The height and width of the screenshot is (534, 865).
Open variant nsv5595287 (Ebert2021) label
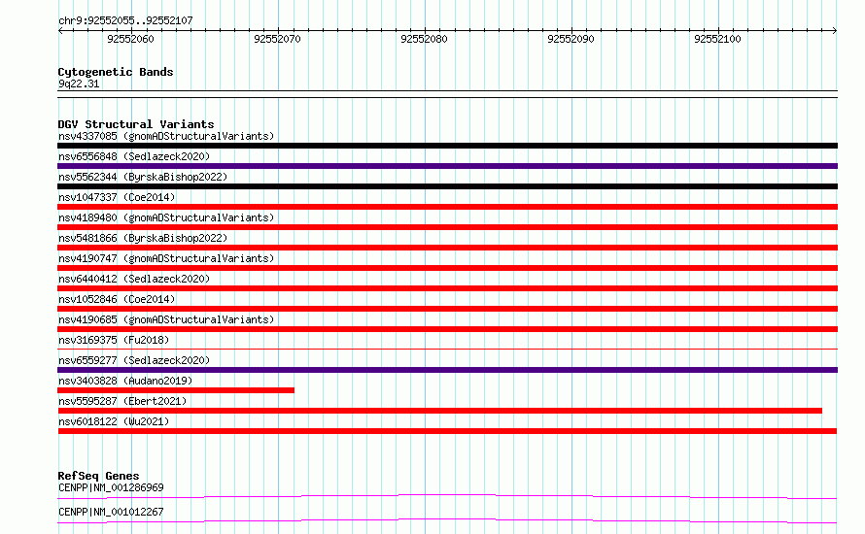point(122,401)
